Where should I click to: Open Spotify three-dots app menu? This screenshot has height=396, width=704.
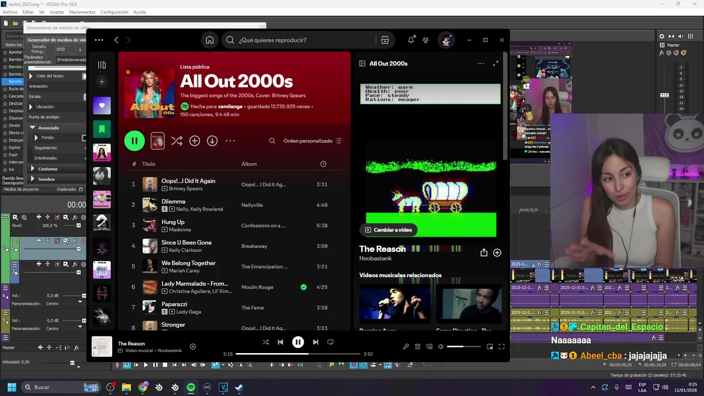(99, 40)
